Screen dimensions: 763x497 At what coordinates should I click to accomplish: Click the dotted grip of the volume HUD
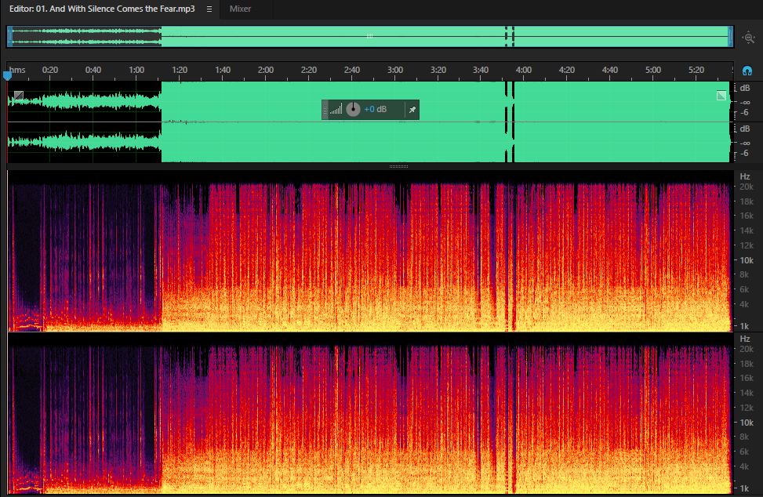325,110
